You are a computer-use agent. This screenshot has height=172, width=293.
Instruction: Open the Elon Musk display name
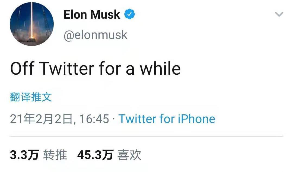pyautogui.click(x=92, y=15)
